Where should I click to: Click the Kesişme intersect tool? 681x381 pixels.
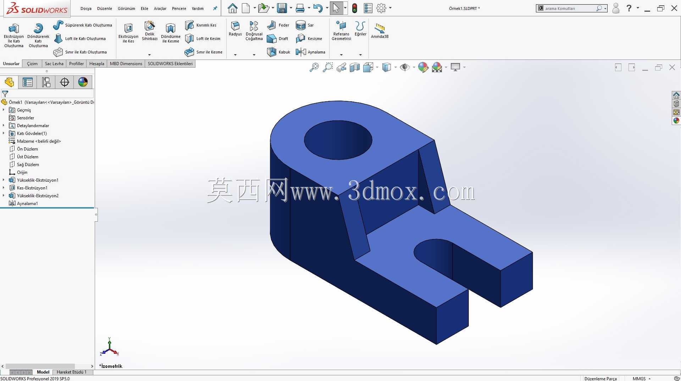[x=309, y=39]
